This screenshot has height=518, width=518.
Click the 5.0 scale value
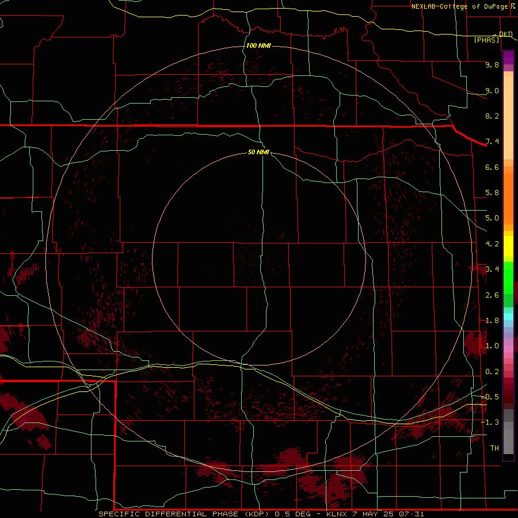pyautogui.click(x=492, y=218)
